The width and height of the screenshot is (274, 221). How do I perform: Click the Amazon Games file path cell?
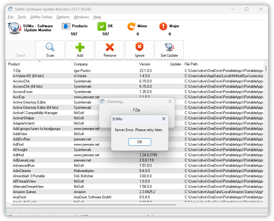pyautogui.click(x=224, y=192)
